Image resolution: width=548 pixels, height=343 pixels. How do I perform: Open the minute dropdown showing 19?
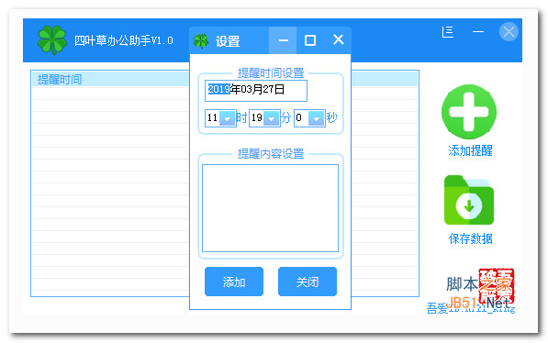271,118
